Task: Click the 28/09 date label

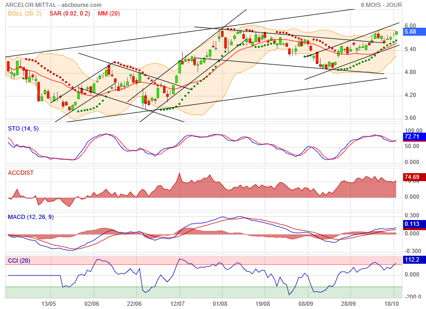Action: 348,304
